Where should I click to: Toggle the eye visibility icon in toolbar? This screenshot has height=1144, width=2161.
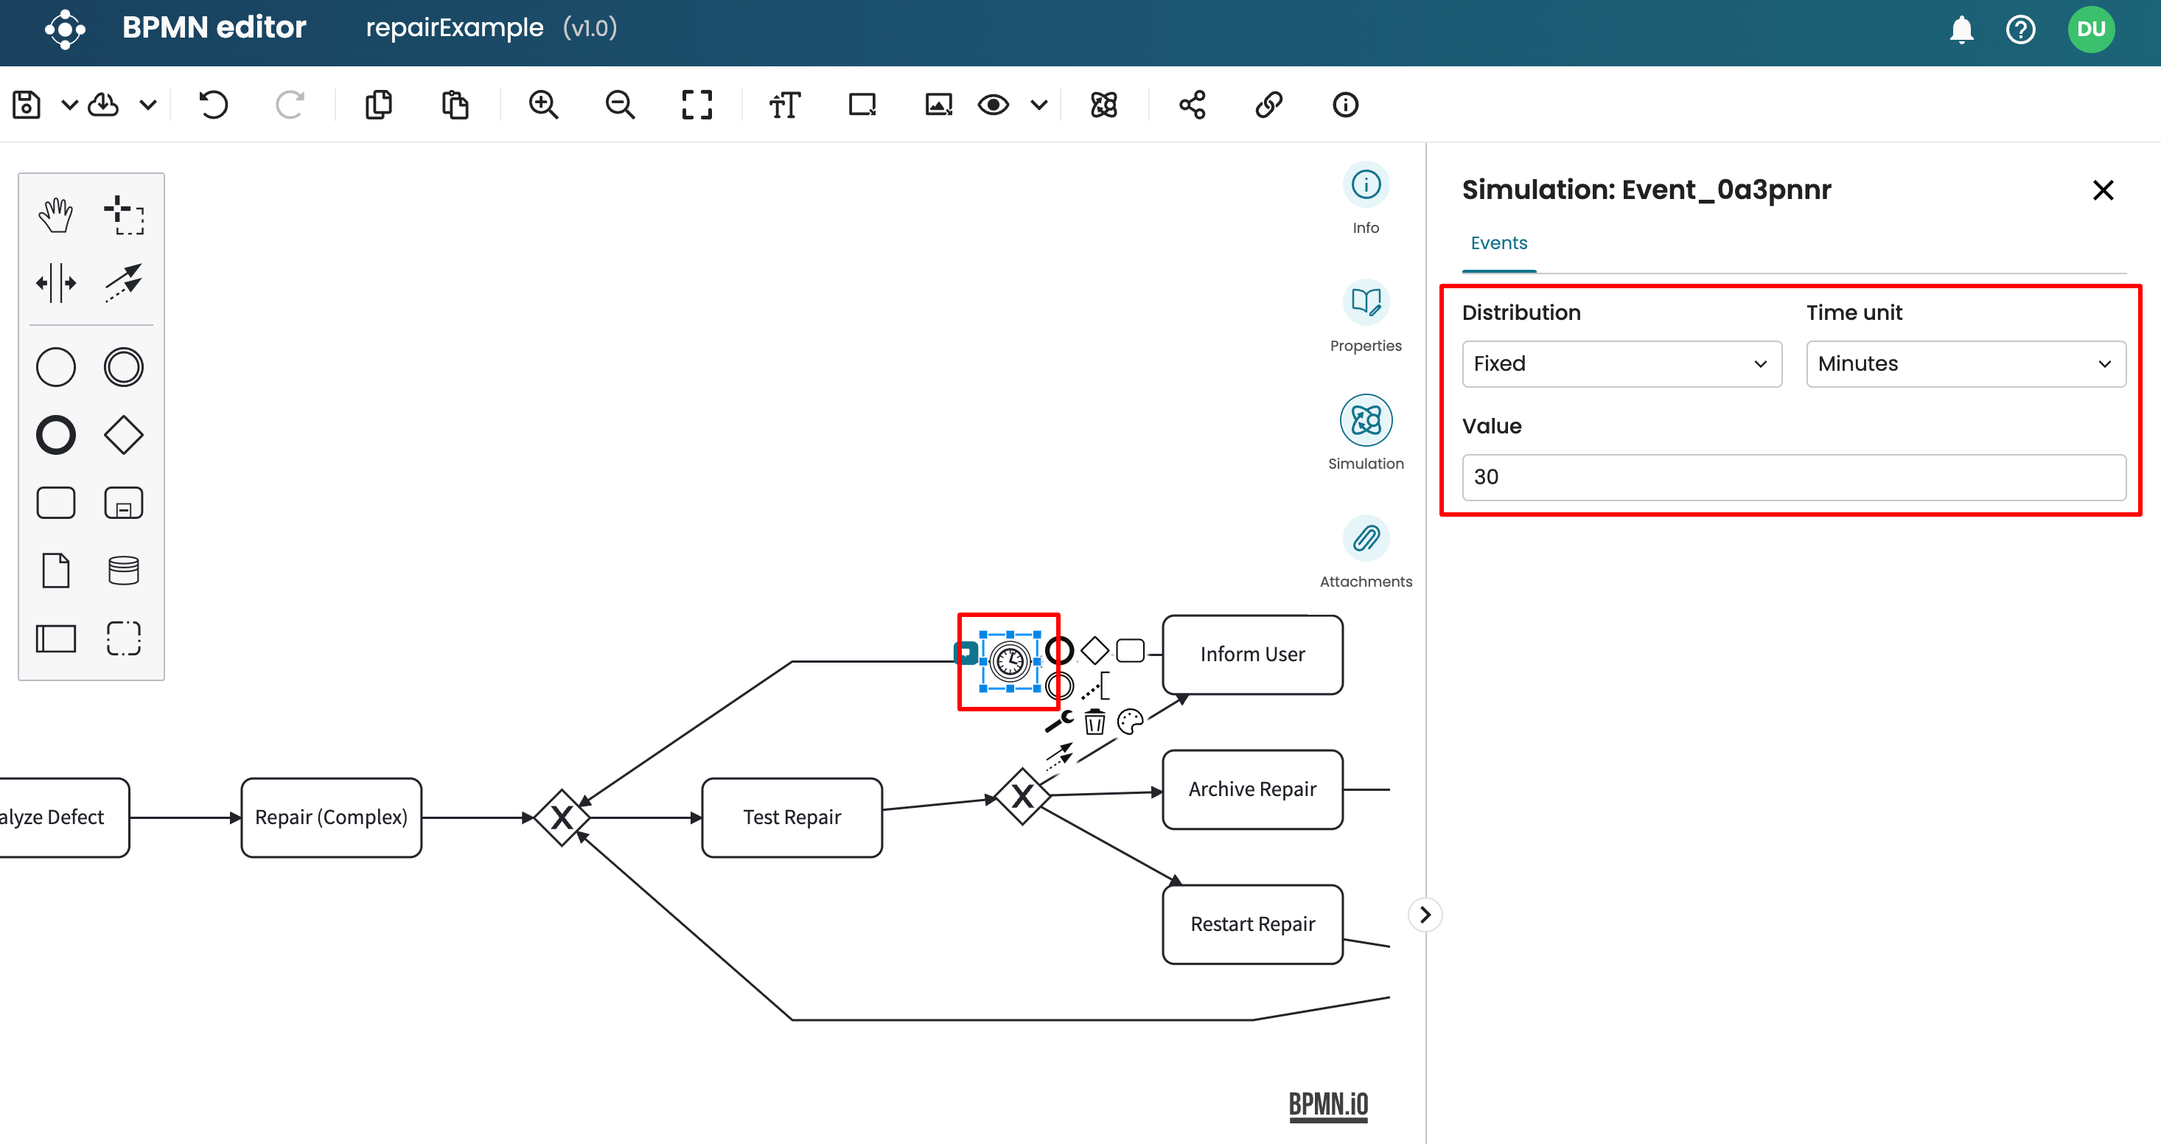pos(994,105)
